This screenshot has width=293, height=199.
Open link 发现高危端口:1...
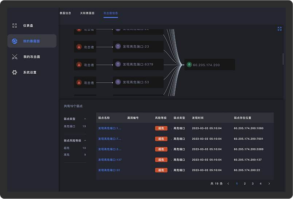110,128
